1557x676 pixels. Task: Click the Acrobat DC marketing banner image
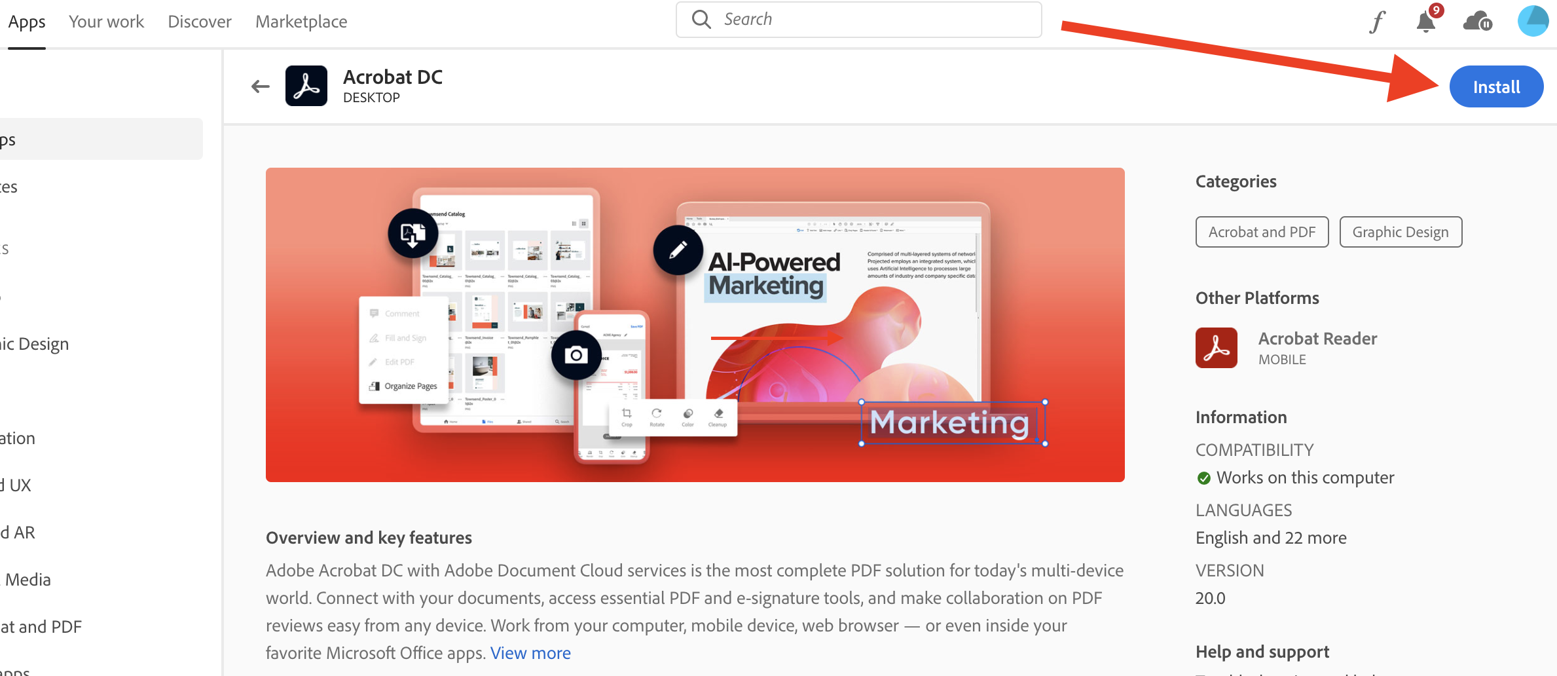[x=695, y=325]
